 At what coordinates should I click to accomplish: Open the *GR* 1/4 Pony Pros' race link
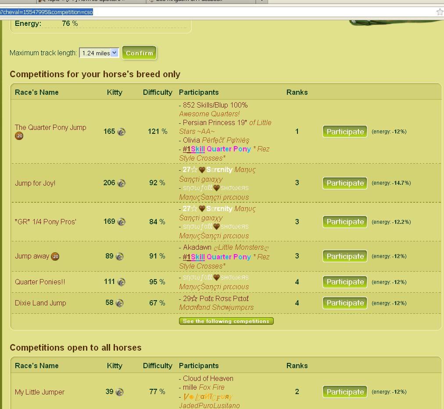(x=46, y=222)
